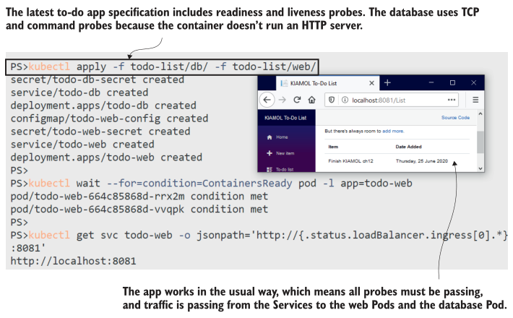This screenshot has height=318, width=513.
Task: Open the page actions three-dot menu
Action: coord(452,100)
